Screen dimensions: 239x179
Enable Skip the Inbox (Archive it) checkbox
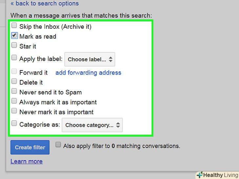pos(14,25)
